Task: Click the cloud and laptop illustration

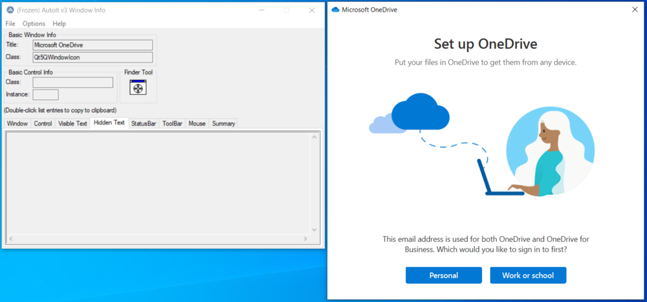Action: (481, 145)
